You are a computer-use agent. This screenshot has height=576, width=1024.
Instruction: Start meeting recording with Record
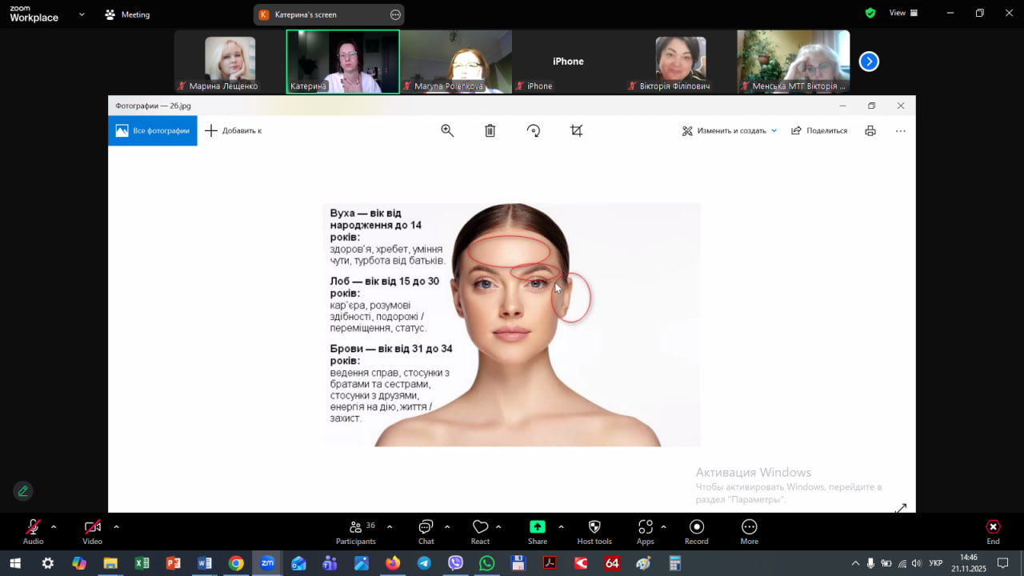coord(696,531)
